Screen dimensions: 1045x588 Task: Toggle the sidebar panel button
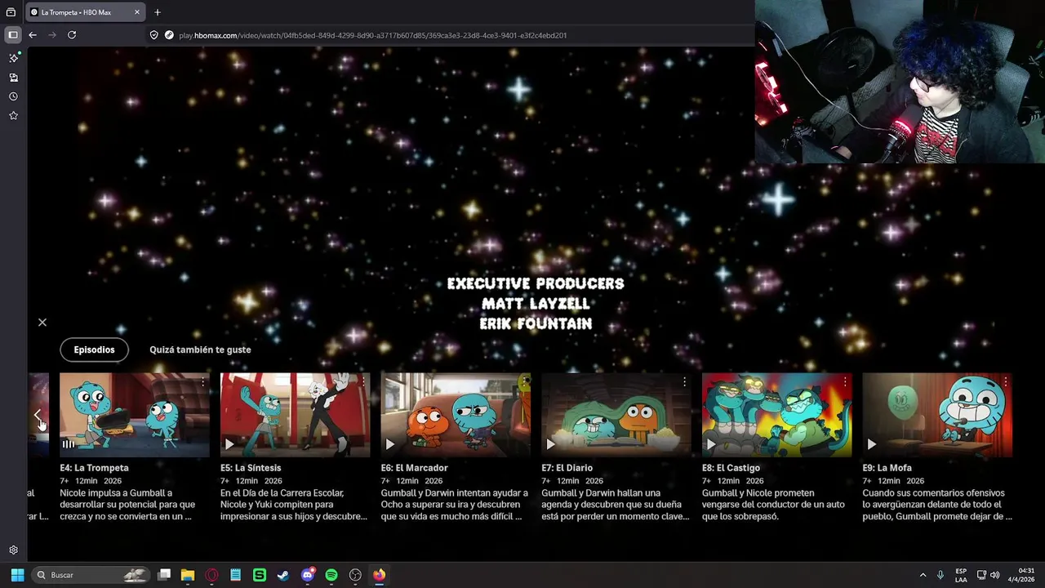coord(13,35)
